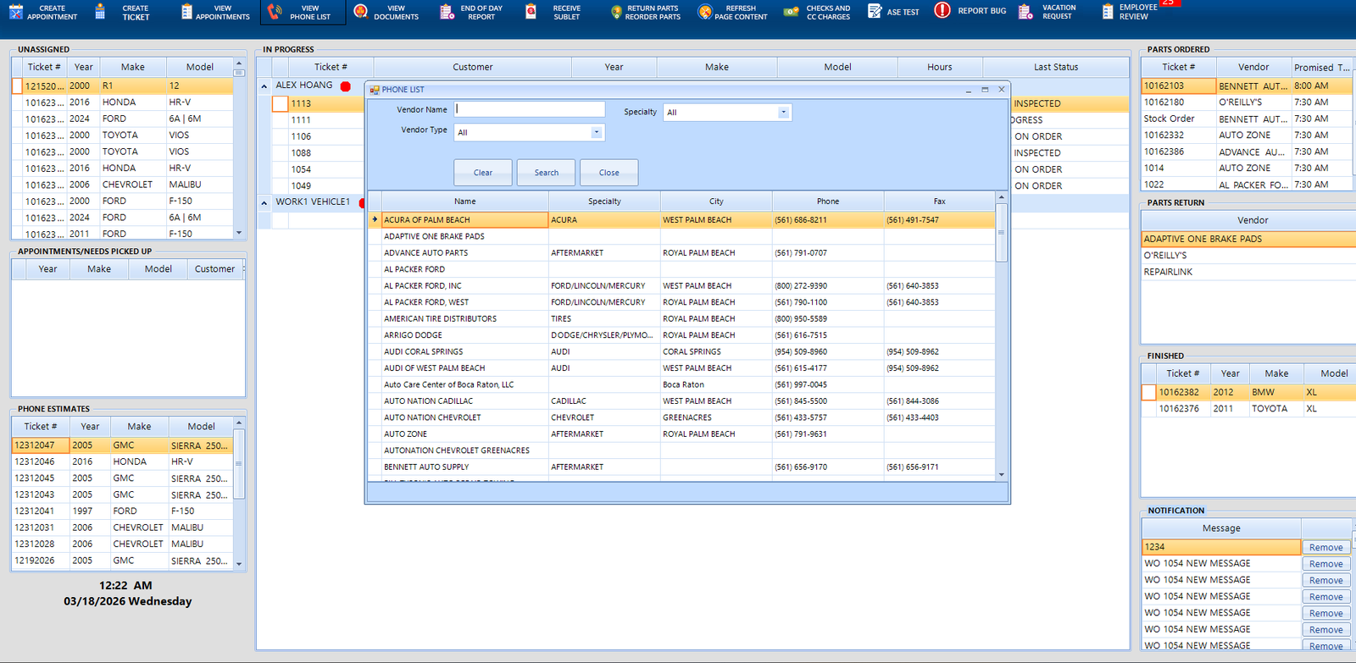Collapse the ALEX HOANG group

(264, 86)
